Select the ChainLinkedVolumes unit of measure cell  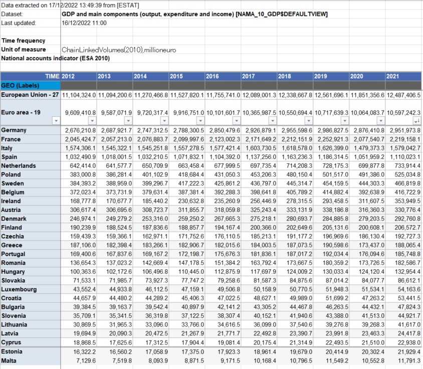tap(119, 50)
